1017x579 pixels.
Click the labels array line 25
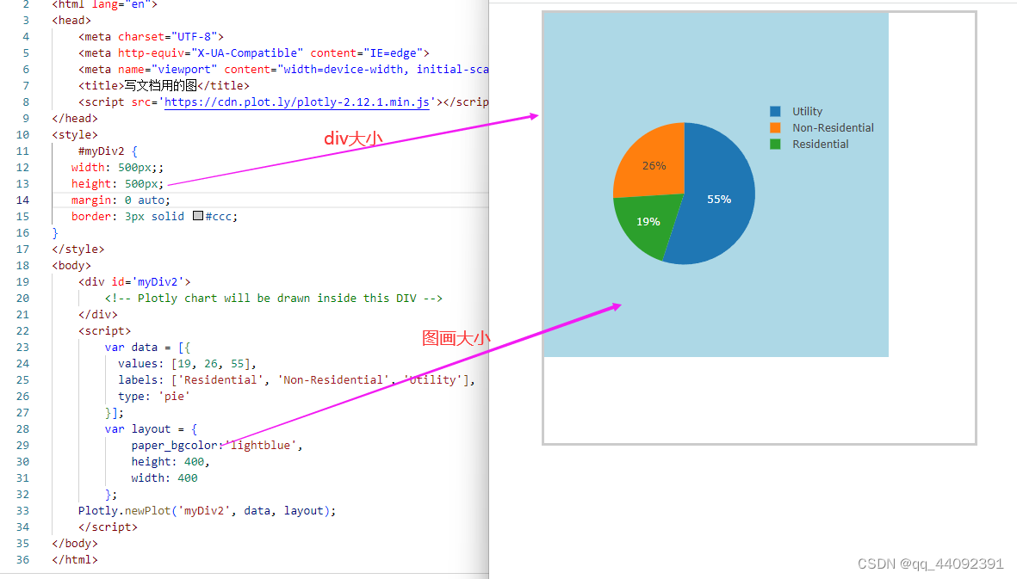(x=296, y=379)
